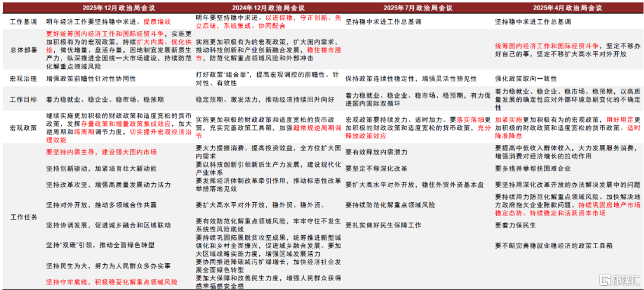Click the line "坚持改革攻坚，增强高质量发展动力活力"
The image size is (644, 290).
click(108, 184)
